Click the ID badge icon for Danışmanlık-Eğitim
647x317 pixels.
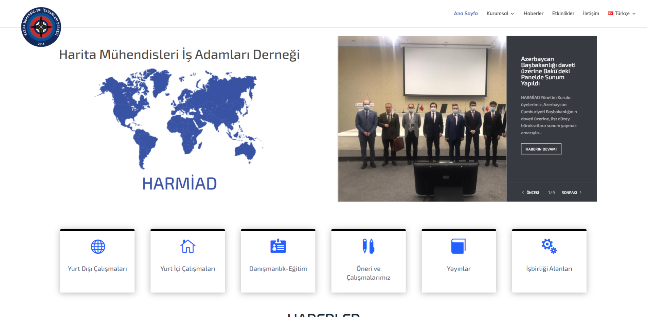(x=278, y=246)
